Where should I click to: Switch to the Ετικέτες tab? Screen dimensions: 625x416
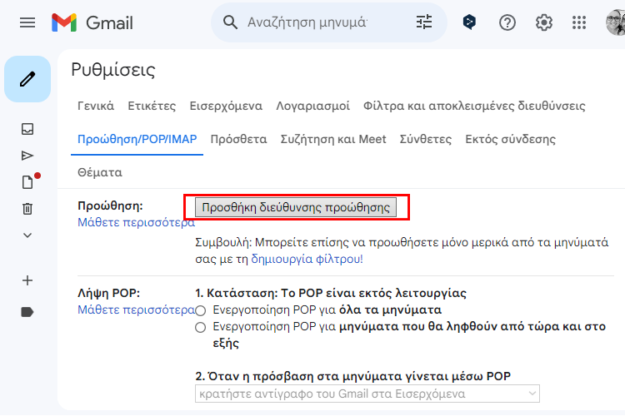[x=152, y=106]
